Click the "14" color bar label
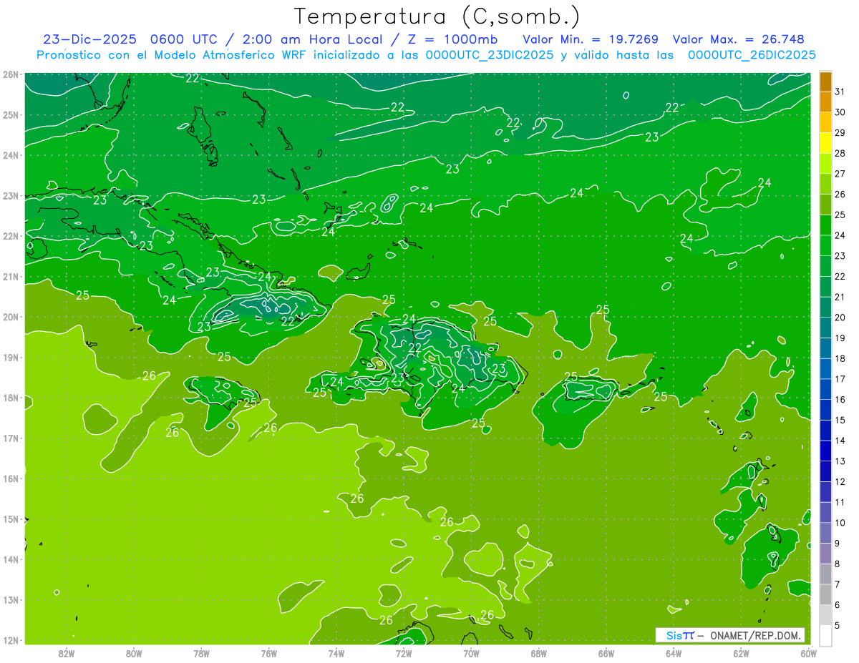This screenshot has height=663, width=859. pos(840,441)
